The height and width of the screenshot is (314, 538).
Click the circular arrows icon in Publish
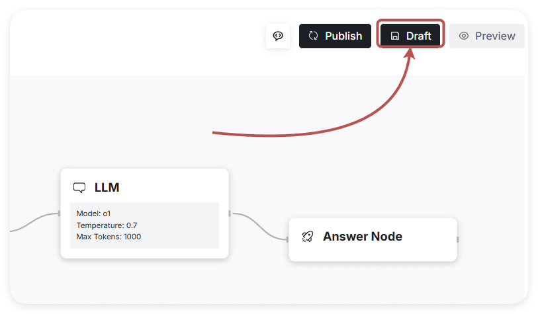tap(314, 36)
